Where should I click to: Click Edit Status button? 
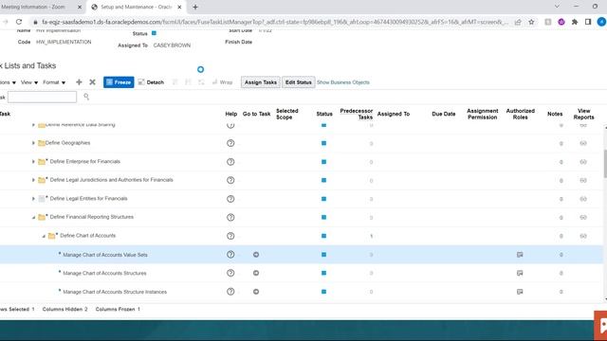tap(298, 82)
